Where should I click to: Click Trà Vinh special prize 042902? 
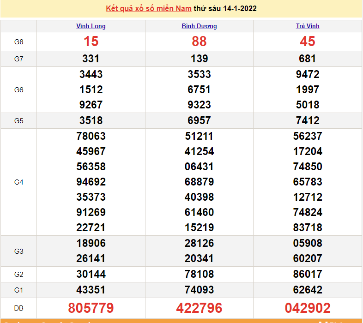[x=308, y=308]
